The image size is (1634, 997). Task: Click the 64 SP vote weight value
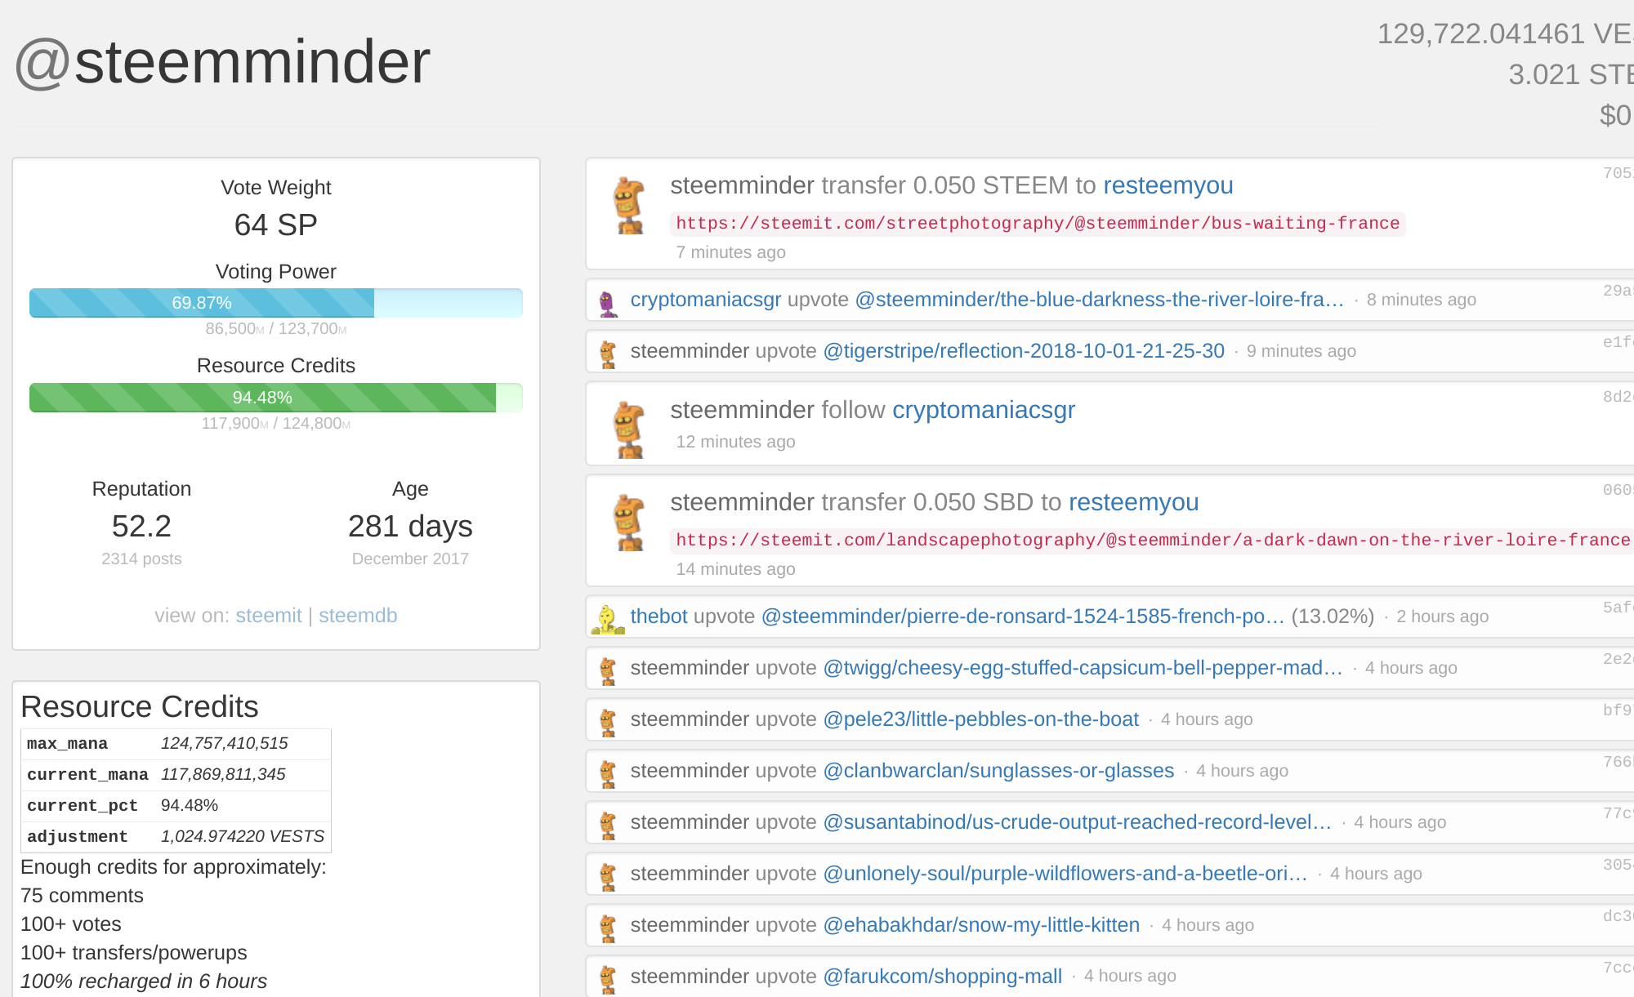[276, 225]
